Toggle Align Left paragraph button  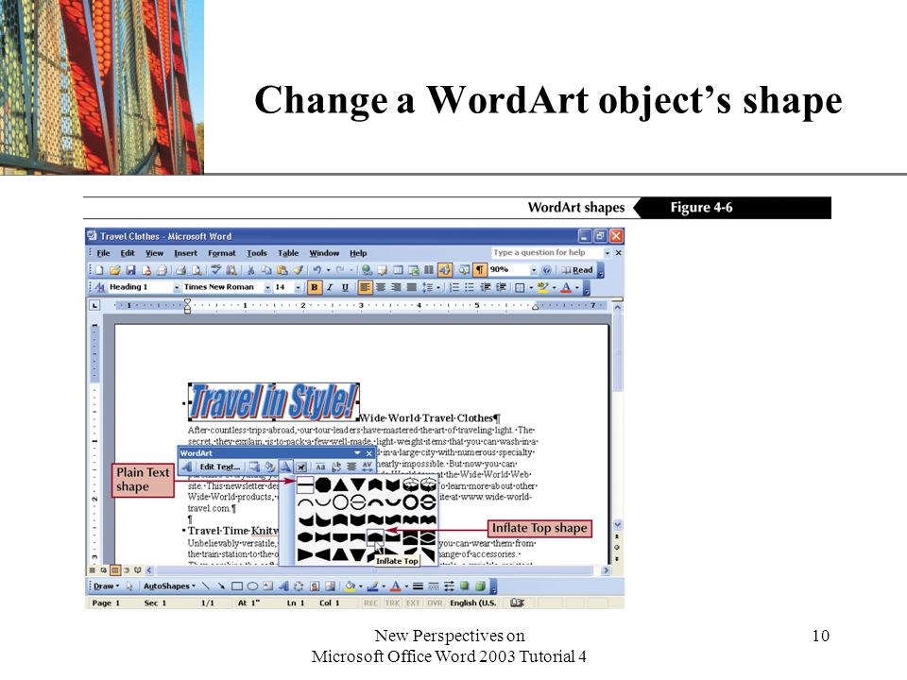tap(365, 287)
